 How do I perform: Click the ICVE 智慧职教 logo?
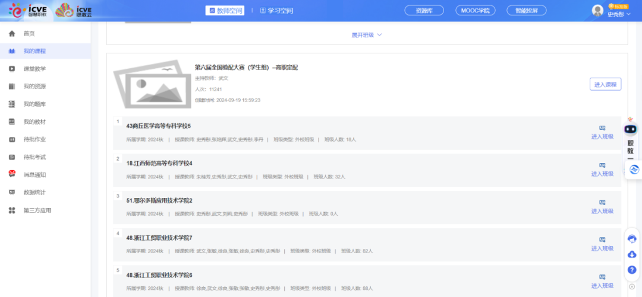pos(29,11)
